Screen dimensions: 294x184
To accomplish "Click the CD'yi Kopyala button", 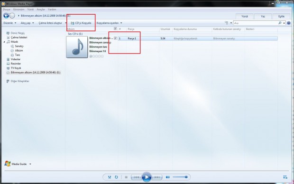I will coord(81,23).
